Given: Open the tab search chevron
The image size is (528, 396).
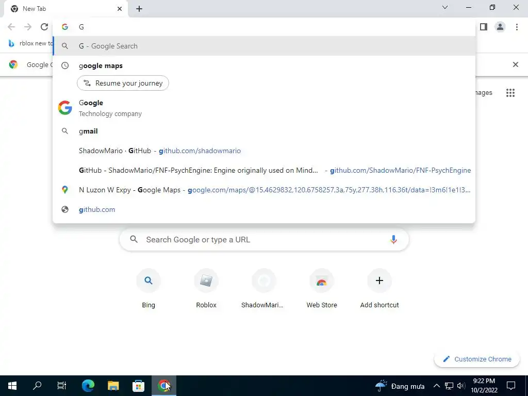Looking at the screenshot, I should (445, 7).
